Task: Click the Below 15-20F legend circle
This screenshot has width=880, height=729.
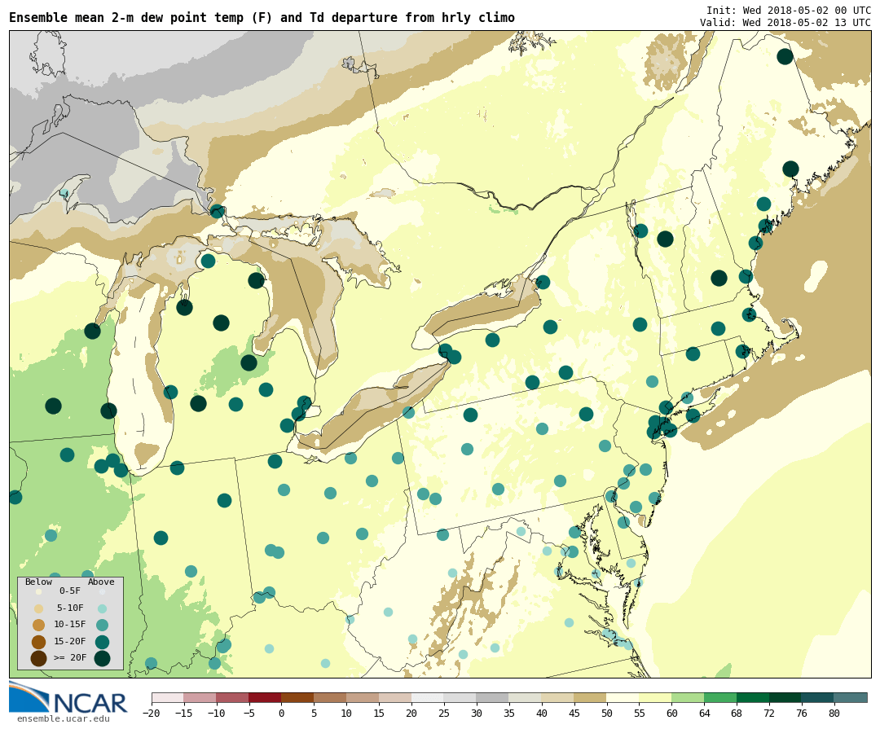Action: (x=38, y=642)
